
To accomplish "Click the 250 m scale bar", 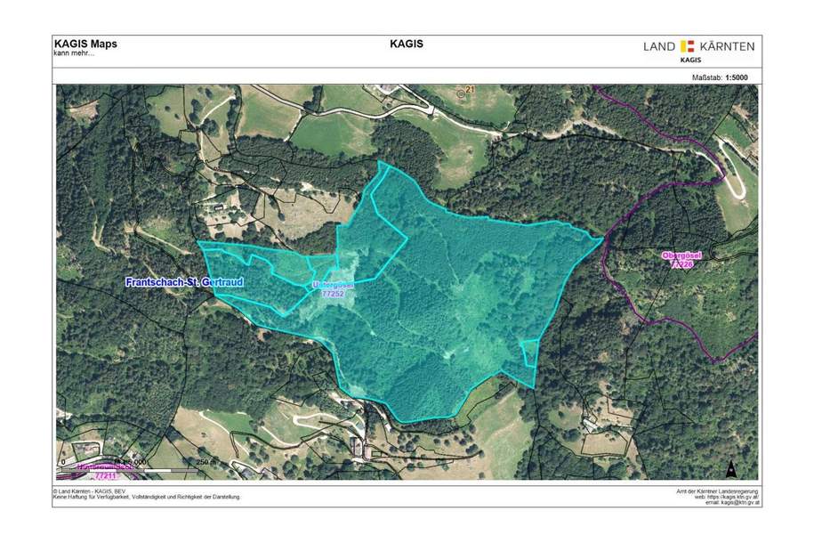I will click(x=133, y=468).
